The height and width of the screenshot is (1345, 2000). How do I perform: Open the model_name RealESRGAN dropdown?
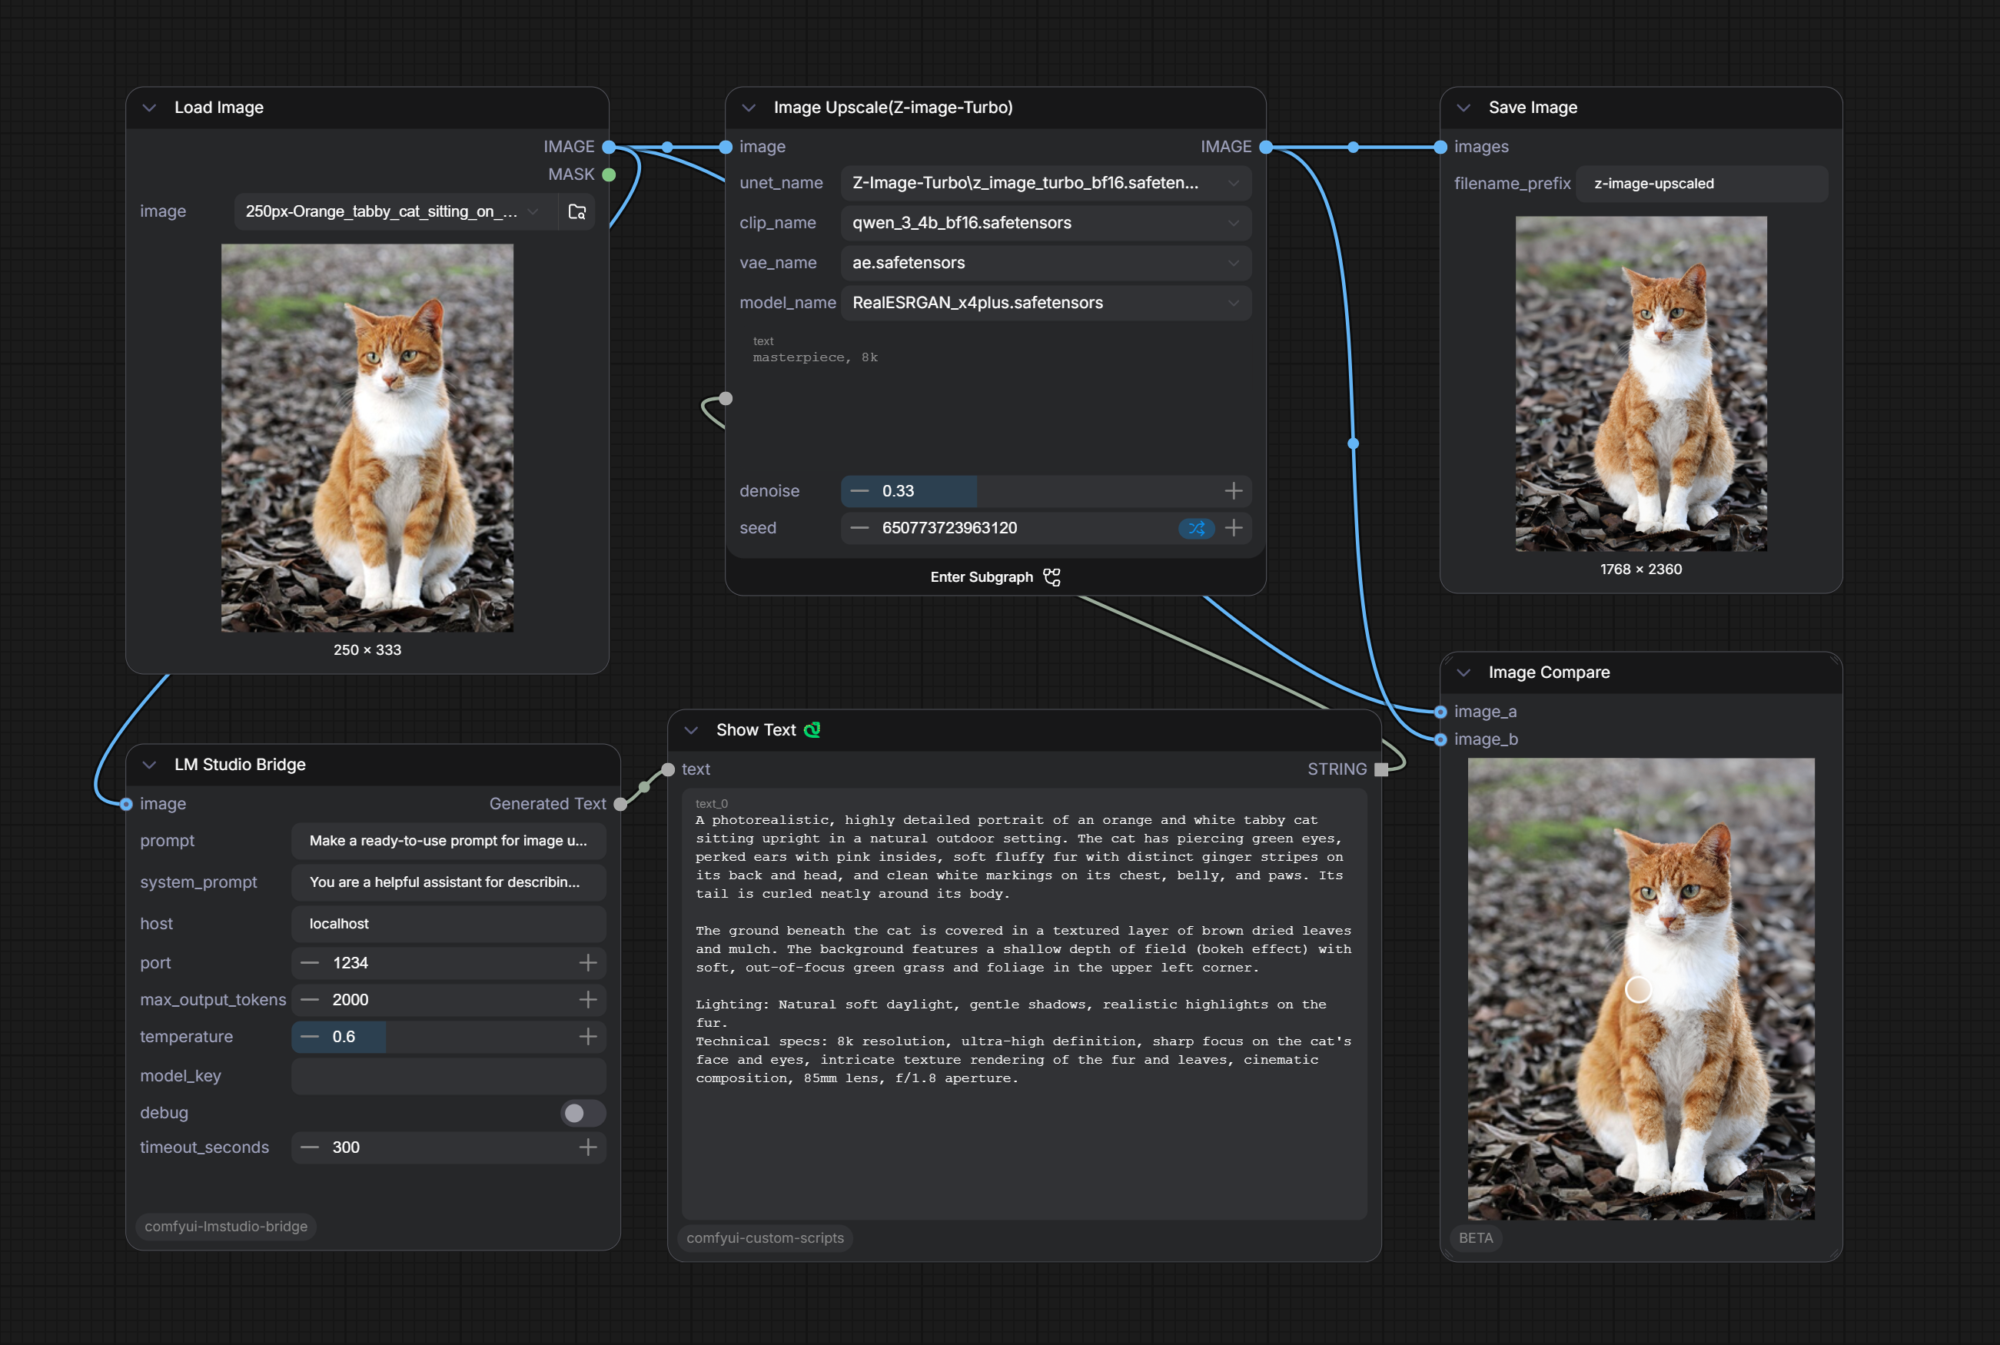pyautogui.click(x=1045, y=303)
